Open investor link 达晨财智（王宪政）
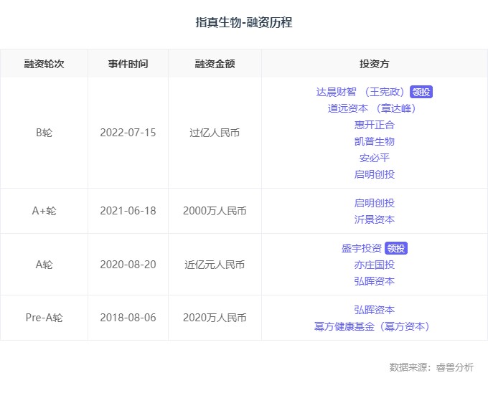 [361, 92]
